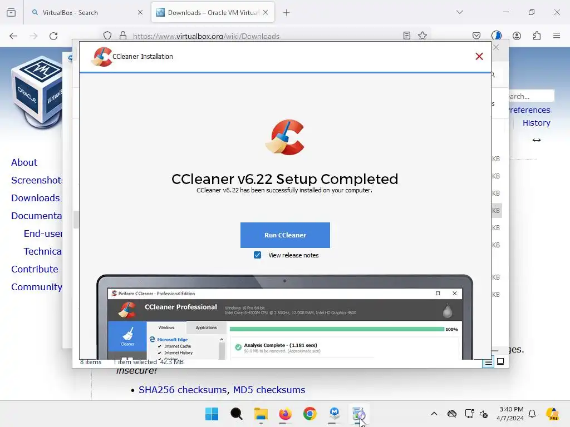Image resolution: width=570 pixels, height=427 pixels.
Task: Show hidden system tray icons
Action: 434,414
